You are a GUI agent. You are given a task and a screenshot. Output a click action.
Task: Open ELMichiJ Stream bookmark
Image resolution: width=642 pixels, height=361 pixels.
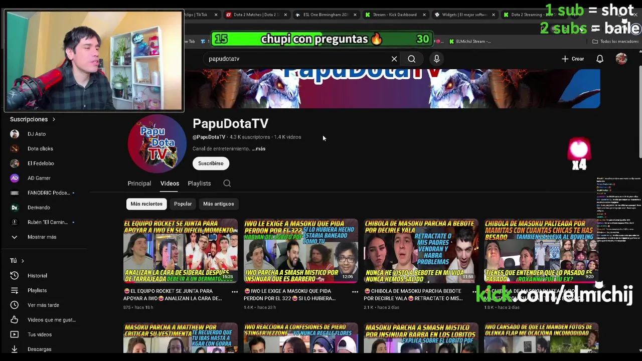point(469,42)
